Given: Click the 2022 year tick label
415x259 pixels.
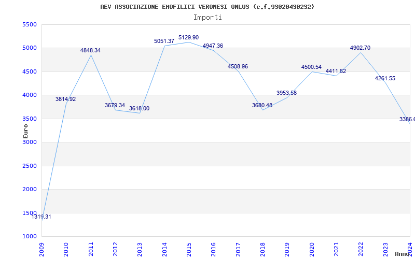Looking at the screenshot, I should click(361, 249).
